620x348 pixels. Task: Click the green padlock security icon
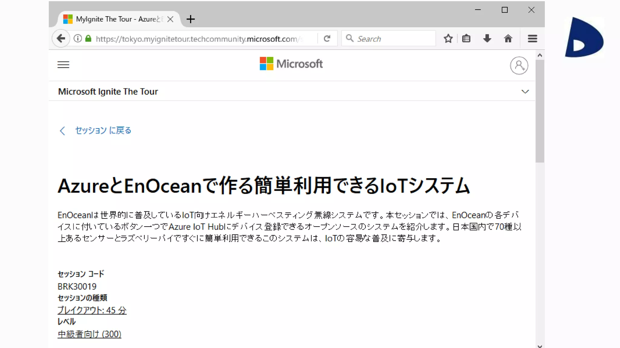pos(88,38)
